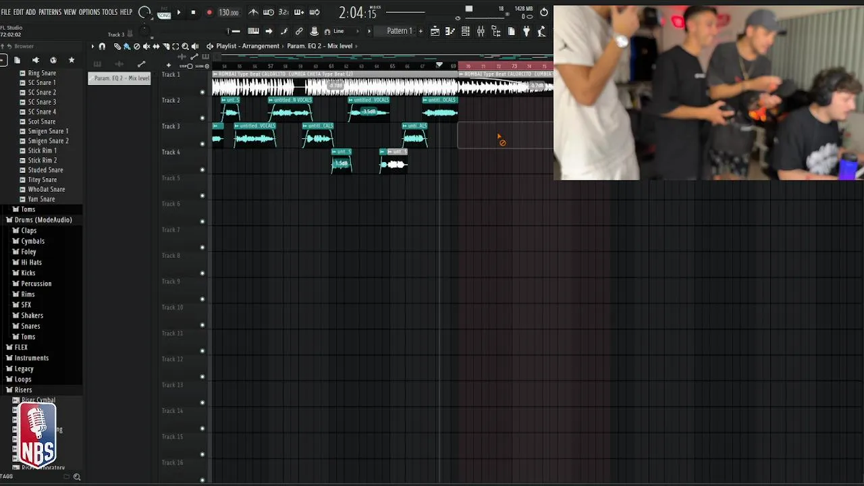Click the add plus icon above Track 1
The height and width of the screenshot is (486, 864).
pyautogui.click(x=168, y=65)
